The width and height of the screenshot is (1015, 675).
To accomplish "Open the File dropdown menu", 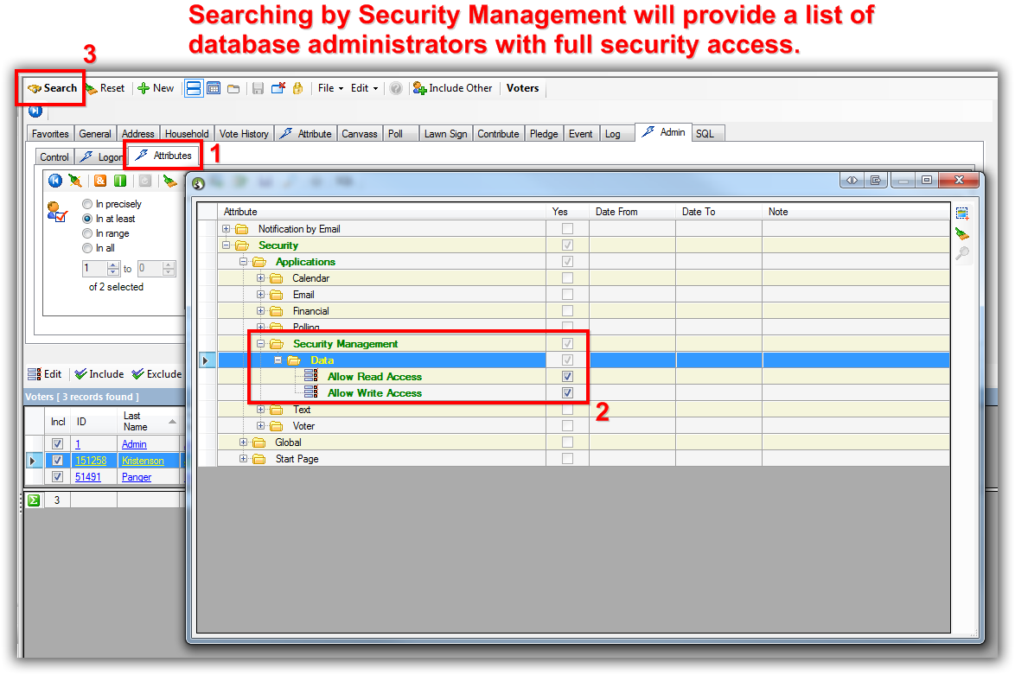I will click(x=330, y=88).
